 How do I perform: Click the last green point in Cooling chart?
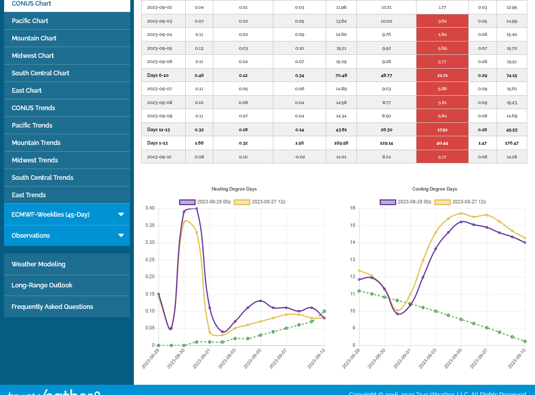(x=525, y=341)
